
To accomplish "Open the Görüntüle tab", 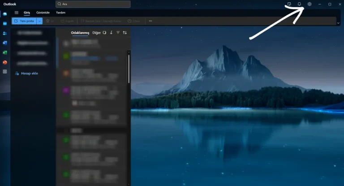I will pos(43,13).
